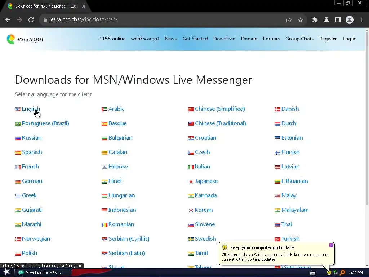Close the Download for MSN Messenger tab
The height and width of the screenshot is (277, 369).
(84, 6)
